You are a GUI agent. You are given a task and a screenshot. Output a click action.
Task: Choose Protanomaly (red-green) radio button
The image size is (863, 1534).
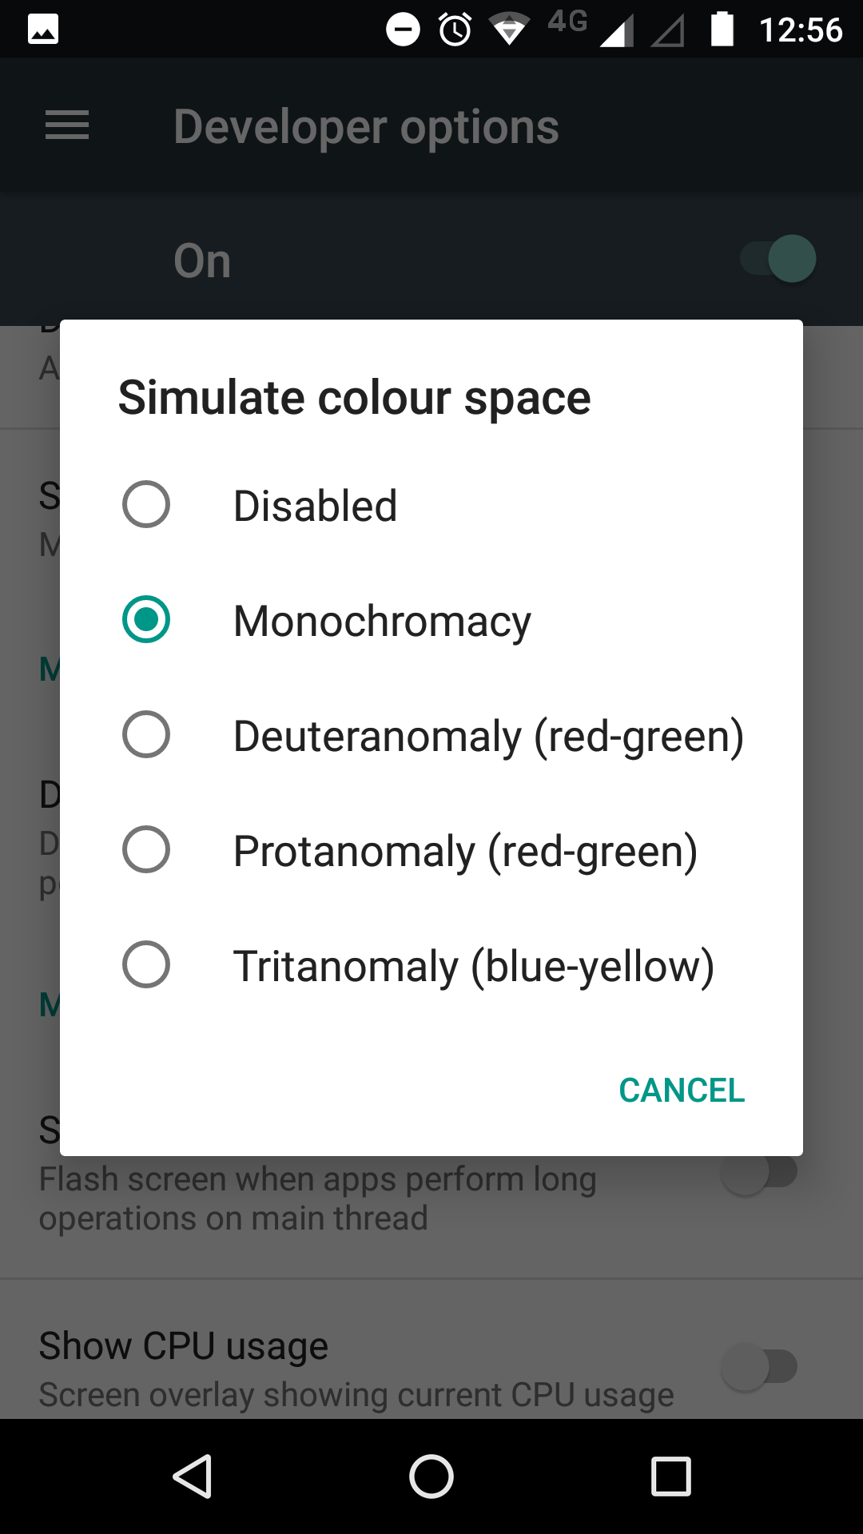point(431,850)
